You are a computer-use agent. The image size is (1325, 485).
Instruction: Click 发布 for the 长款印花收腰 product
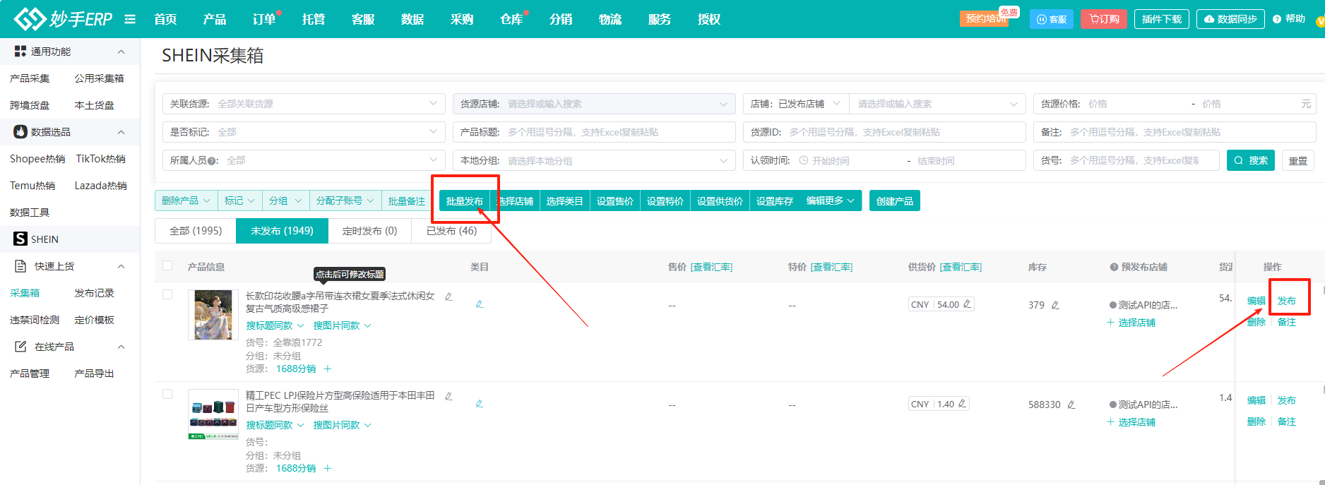[1287, 301]
